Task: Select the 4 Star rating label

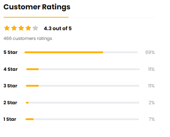Action: click(10, 69)
